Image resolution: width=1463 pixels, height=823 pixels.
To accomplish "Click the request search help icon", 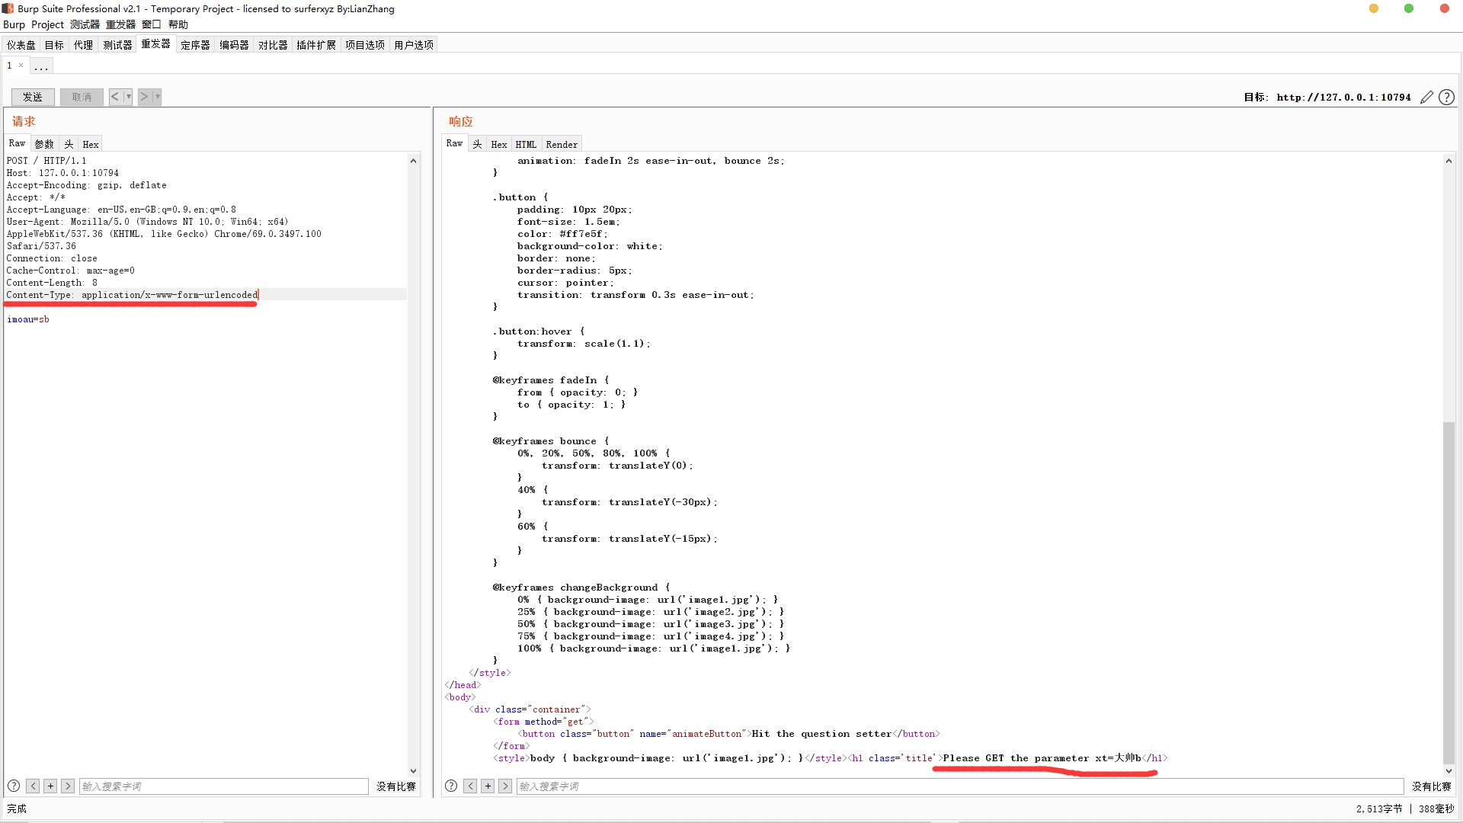I will click(14, 786).
